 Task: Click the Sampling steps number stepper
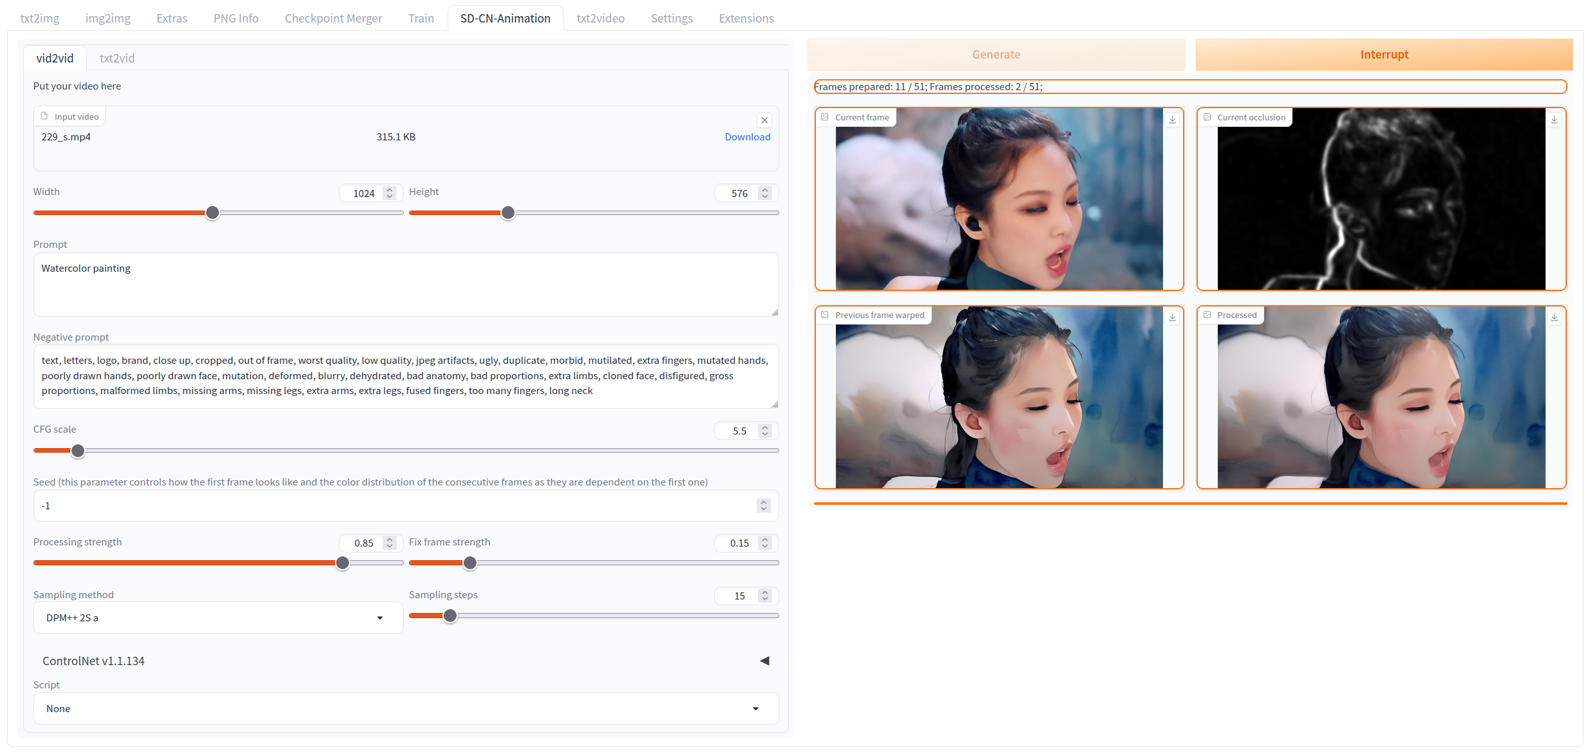click(765, 596)
